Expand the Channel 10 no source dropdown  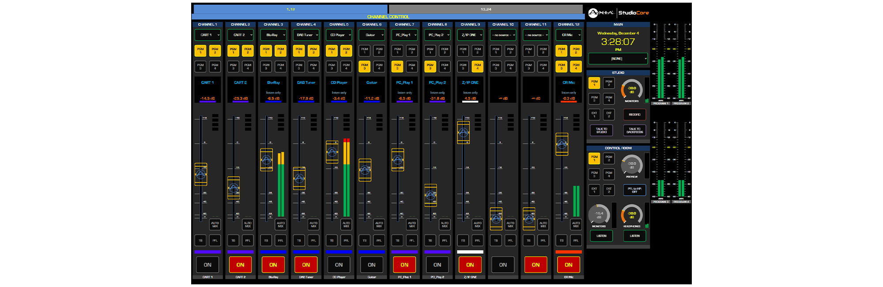[x=503, y=35]
